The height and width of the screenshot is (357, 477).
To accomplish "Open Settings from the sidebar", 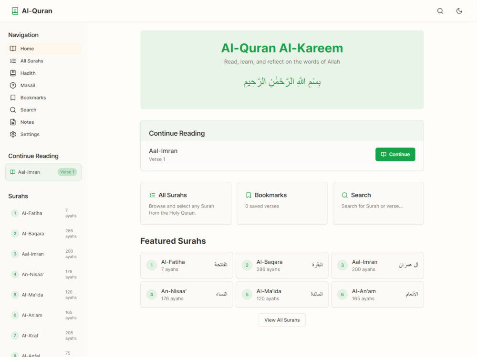I will [x=43, y=134].
